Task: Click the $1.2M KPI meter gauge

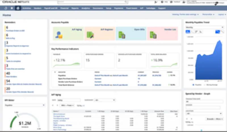Action: [25, 121]
